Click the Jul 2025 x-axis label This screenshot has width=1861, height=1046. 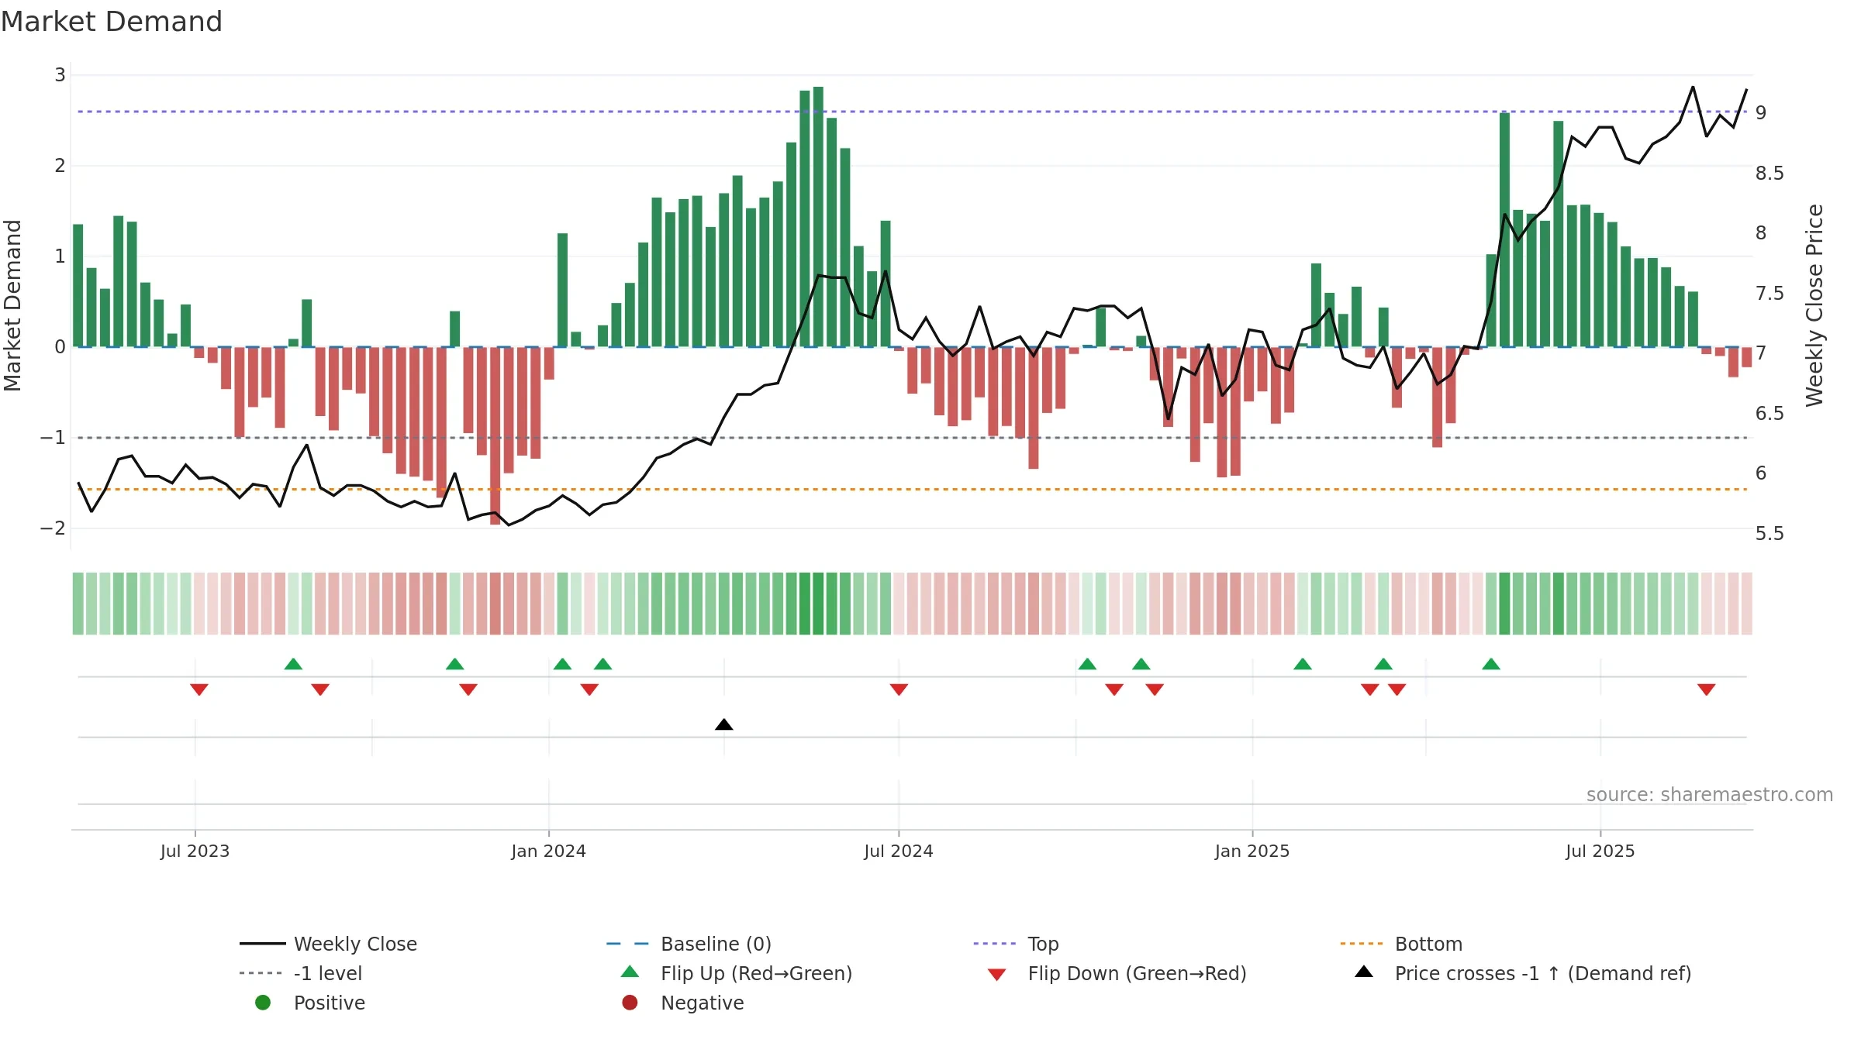[x=1600, y=852]
